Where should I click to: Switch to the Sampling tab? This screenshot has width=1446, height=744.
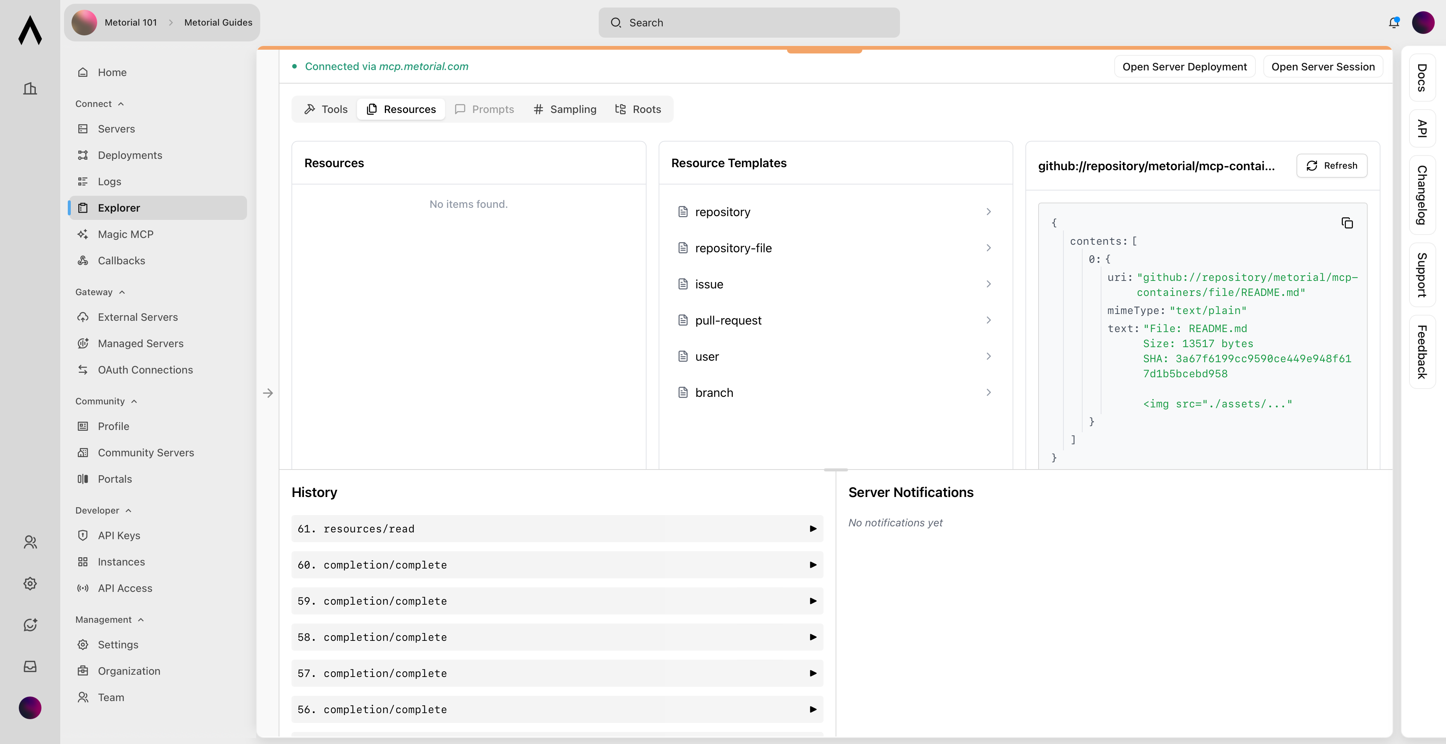(565, 110)
